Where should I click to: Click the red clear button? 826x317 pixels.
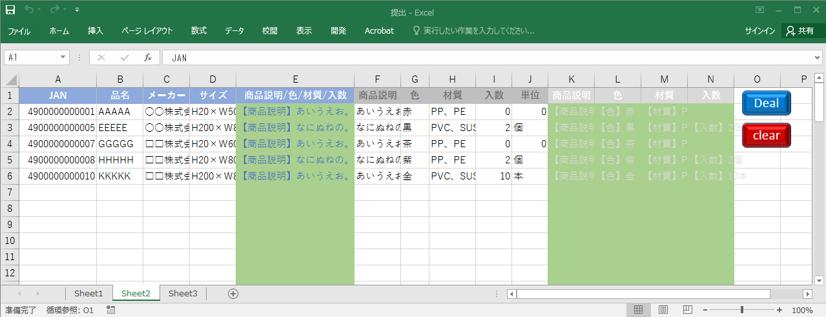click(x=767, y=136)
